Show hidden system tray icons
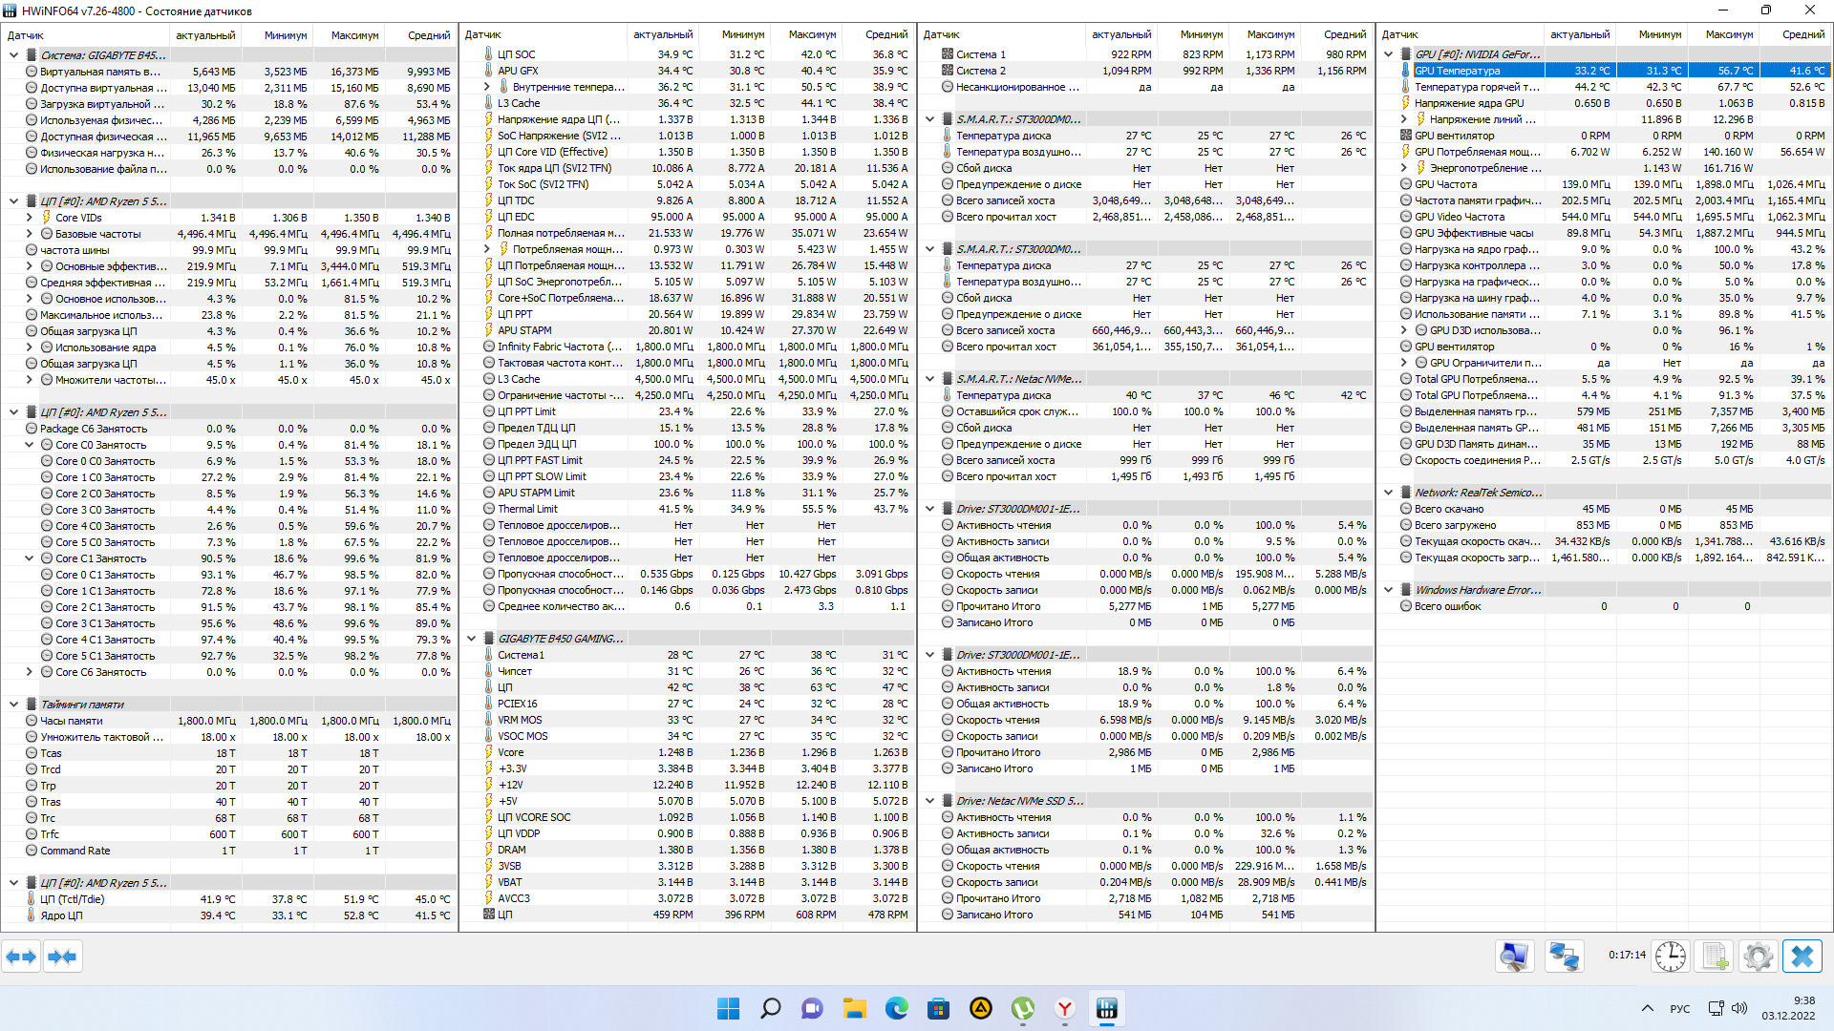Image resolution: width=1834 pixels, height=1031 pixels. point(1648,1008)
